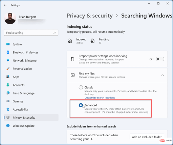Click the back arrow in Settings header

tap(5, 5)
